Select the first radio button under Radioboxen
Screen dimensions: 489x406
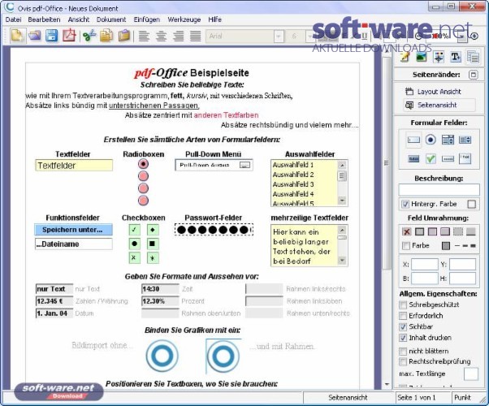pos(143,164)
